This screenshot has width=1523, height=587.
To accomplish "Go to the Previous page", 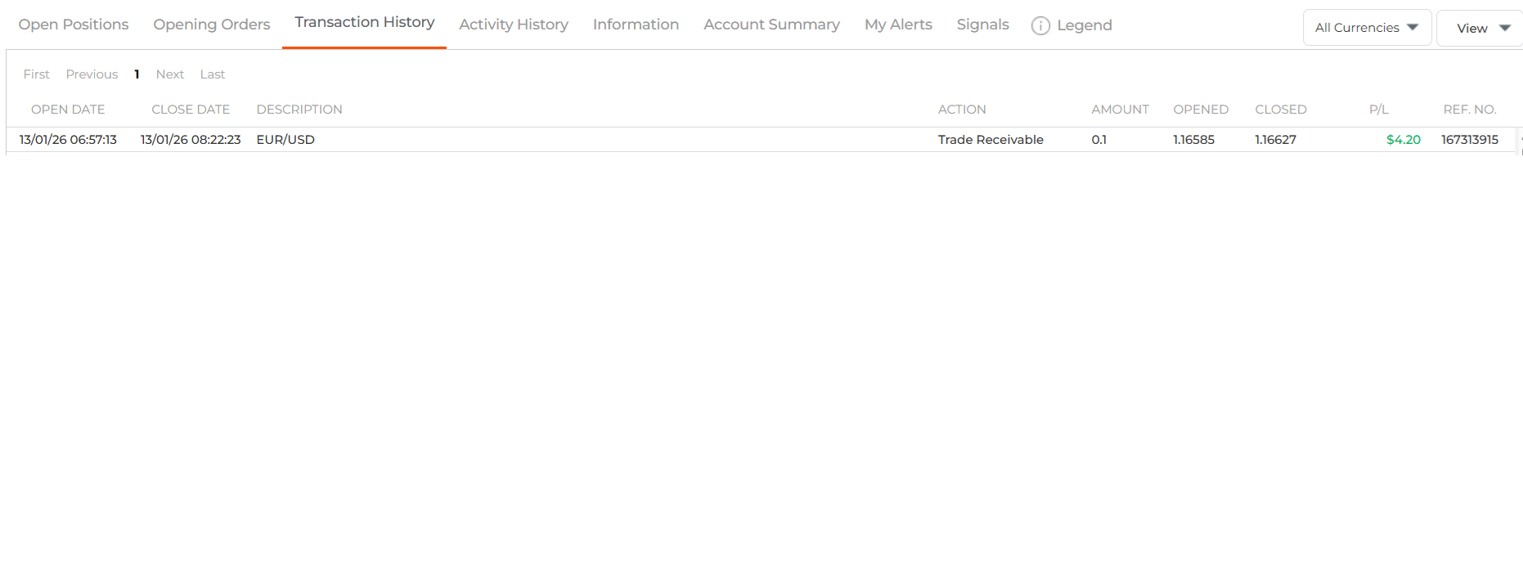I will [x=92, y=74].
